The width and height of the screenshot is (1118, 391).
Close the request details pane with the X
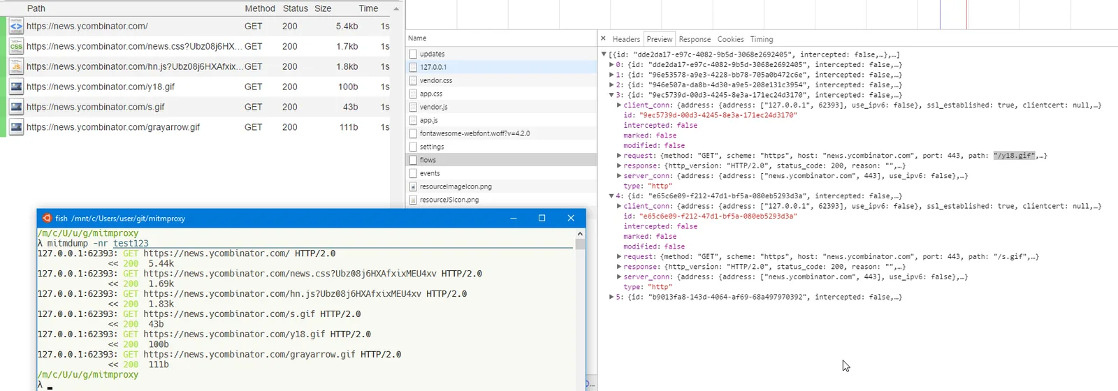[603, 39]
